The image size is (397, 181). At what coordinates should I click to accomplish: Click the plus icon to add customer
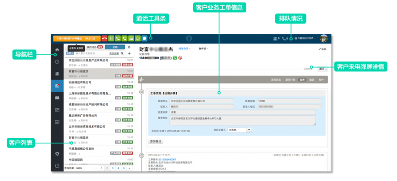[x=129, y=53]
